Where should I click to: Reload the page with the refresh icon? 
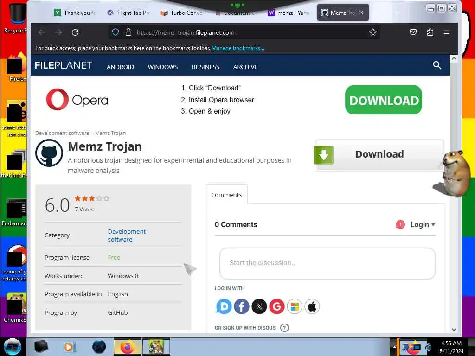(75, 32)
